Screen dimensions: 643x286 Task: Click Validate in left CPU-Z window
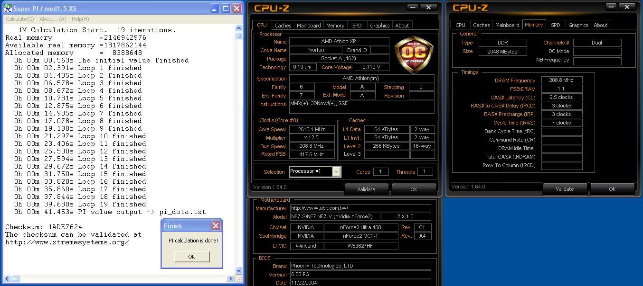click(x=366, y=189)
